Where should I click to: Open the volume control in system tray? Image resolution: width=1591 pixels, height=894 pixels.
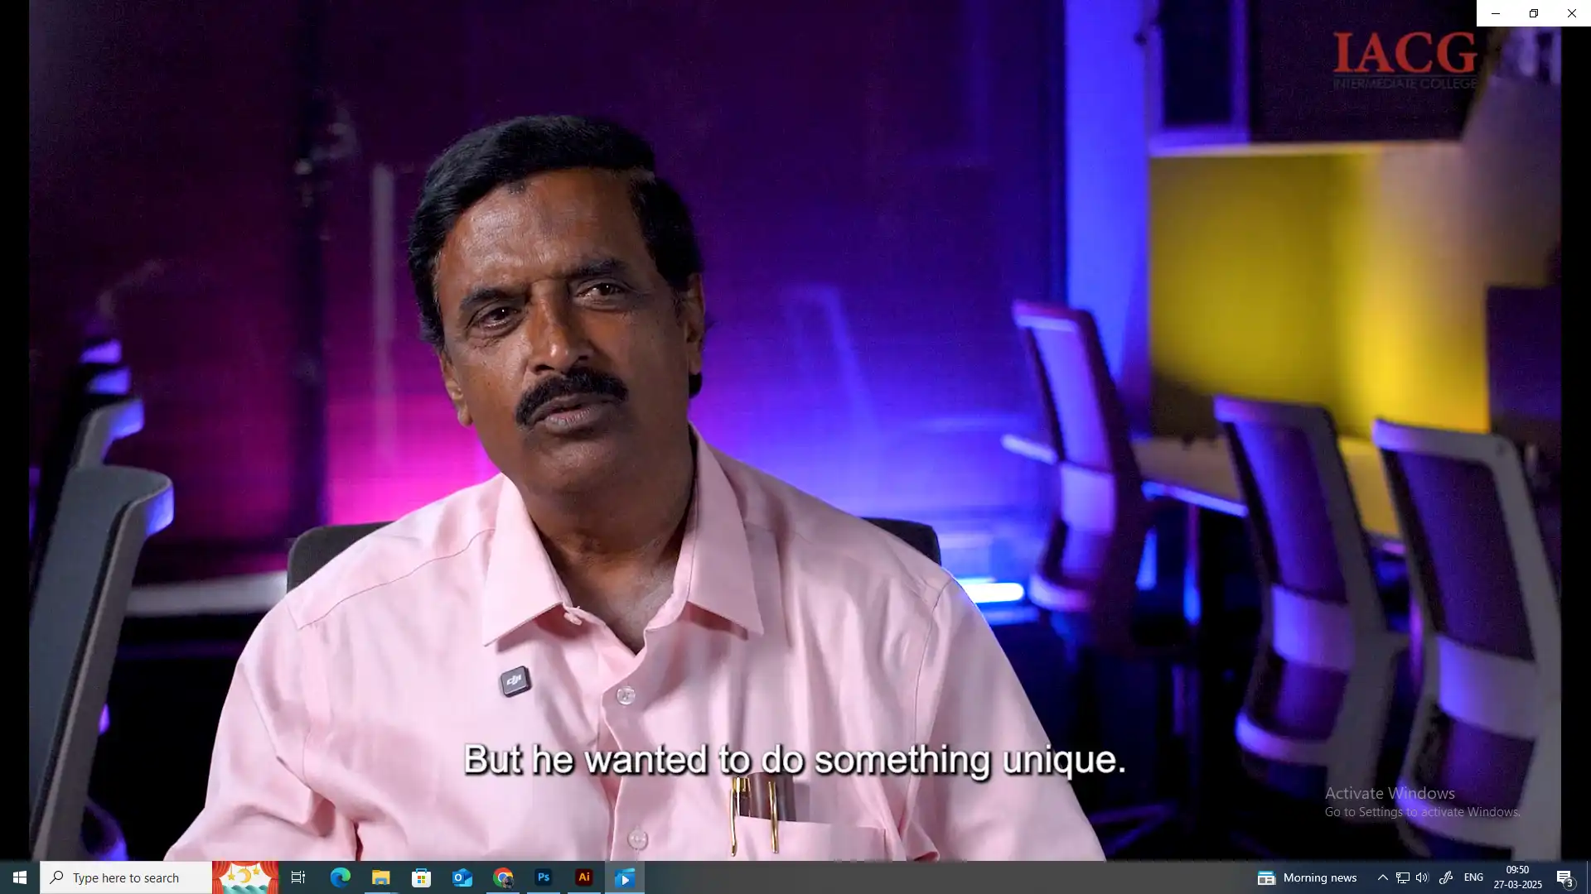[1422, 877]
